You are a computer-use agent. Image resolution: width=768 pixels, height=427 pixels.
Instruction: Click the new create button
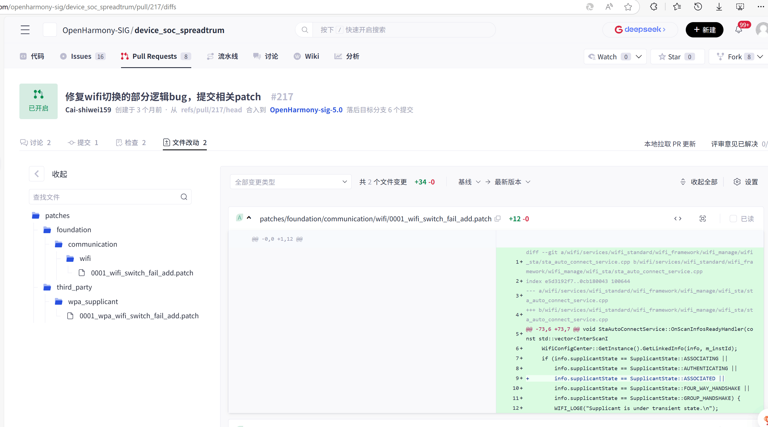[704, 30]
